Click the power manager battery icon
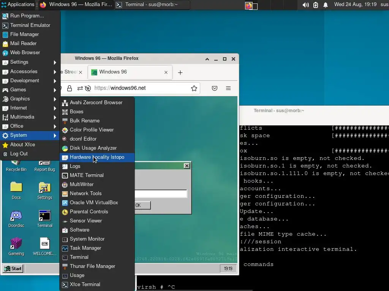 pyautogui.click(x=316, y=5)
